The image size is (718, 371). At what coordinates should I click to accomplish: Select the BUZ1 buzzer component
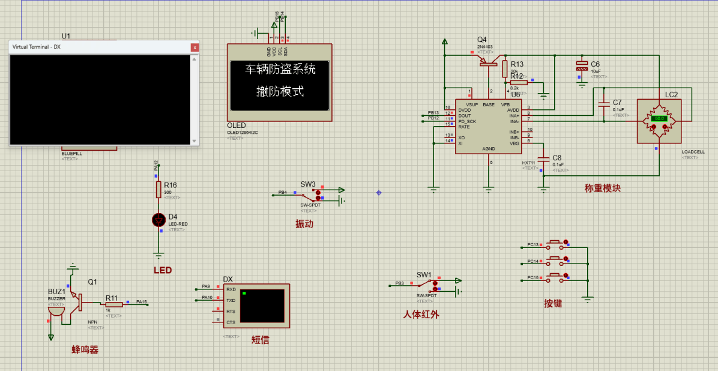[x=56, y=309]
